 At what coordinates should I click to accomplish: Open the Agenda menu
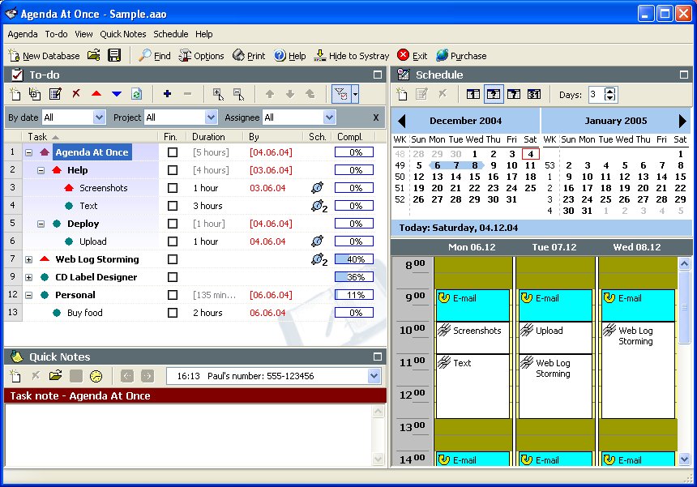[23, 34]
